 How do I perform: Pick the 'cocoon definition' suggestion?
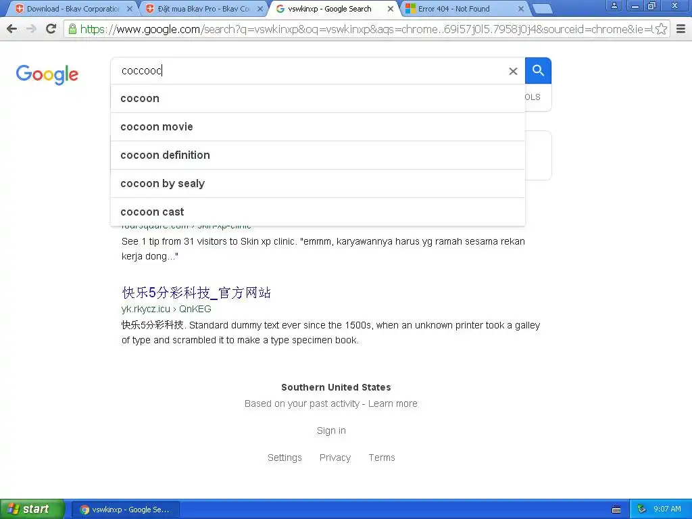[318, 155]
